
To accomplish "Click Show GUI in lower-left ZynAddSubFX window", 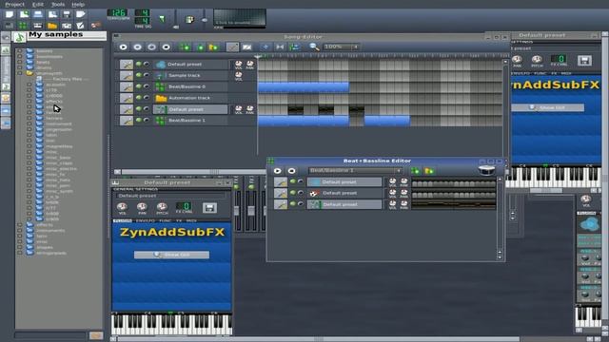I will pos(171,255).
